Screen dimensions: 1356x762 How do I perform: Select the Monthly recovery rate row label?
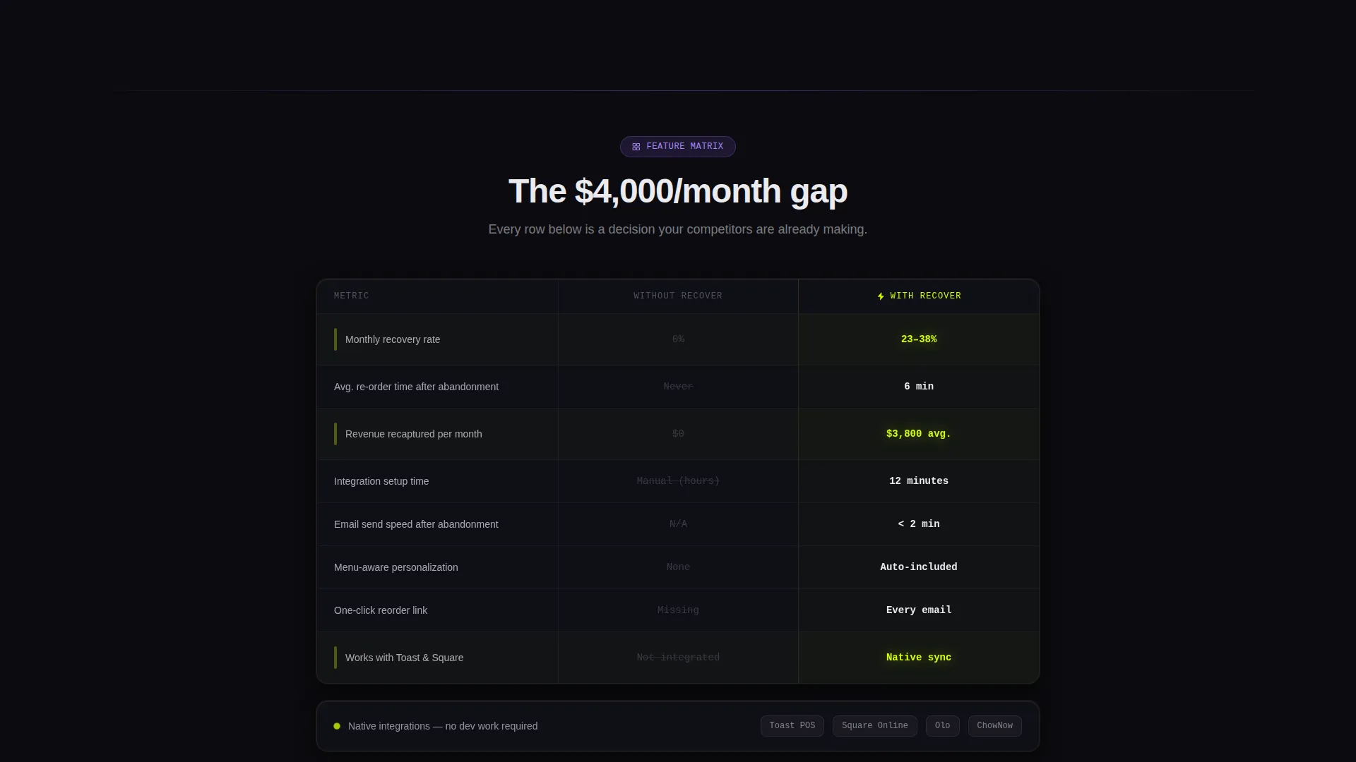393,339
